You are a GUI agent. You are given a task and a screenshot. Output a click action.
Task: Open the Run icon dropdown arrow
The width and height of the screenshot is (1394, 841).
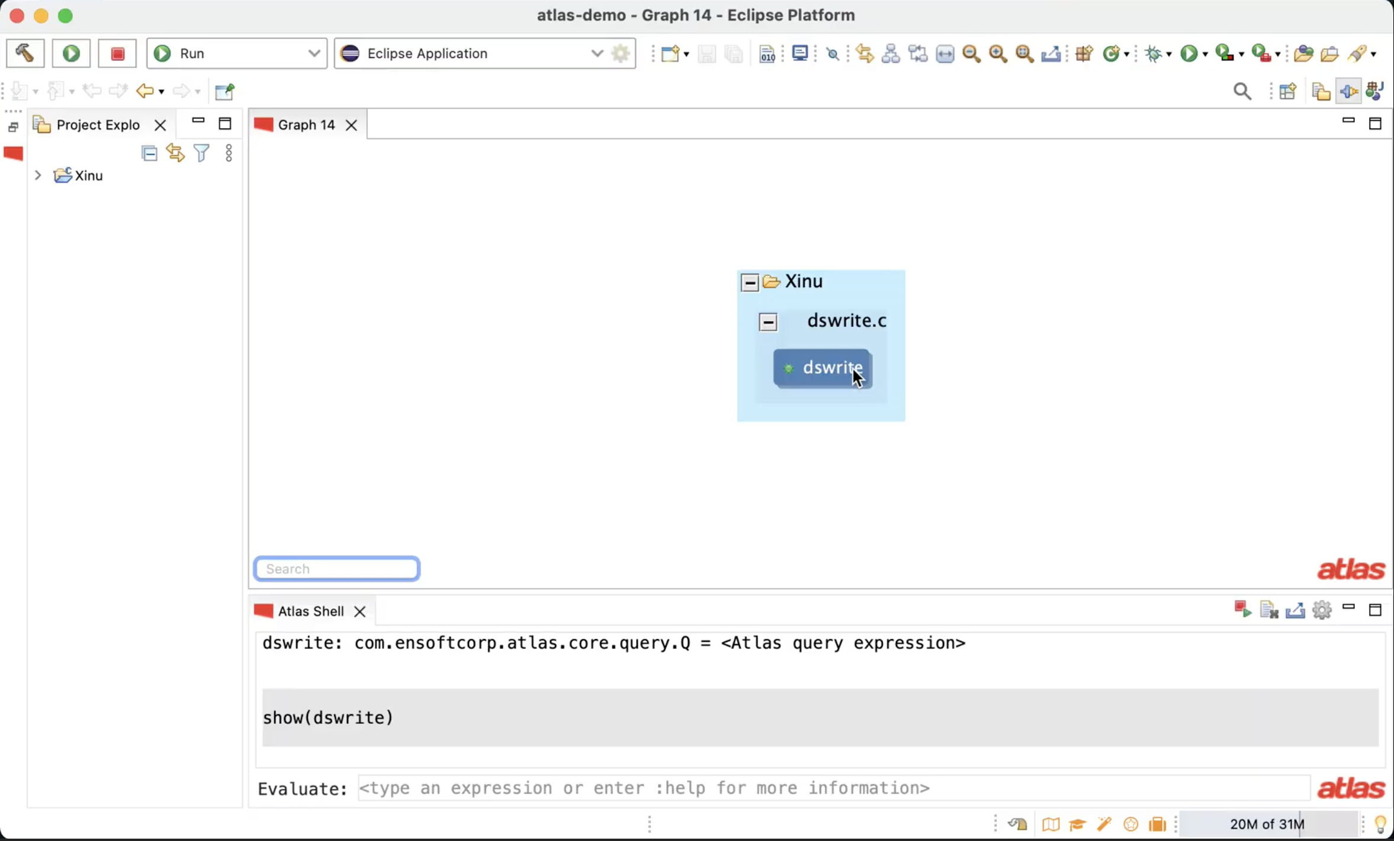pos(1205,54)
